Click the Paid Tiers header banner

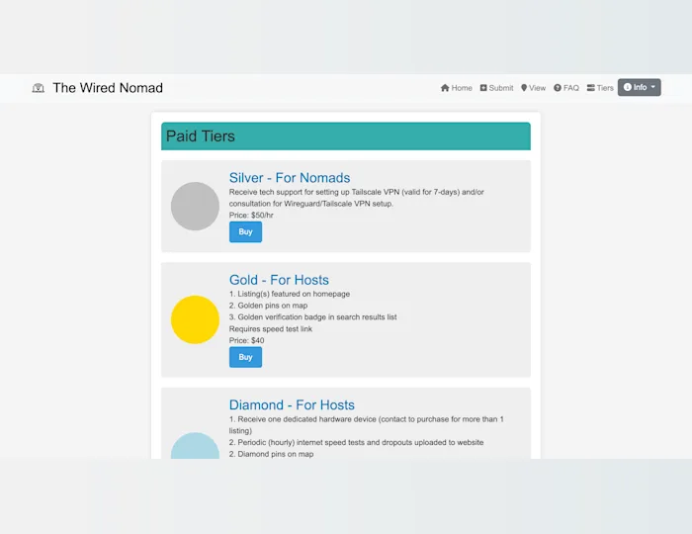tap(346, 135)
